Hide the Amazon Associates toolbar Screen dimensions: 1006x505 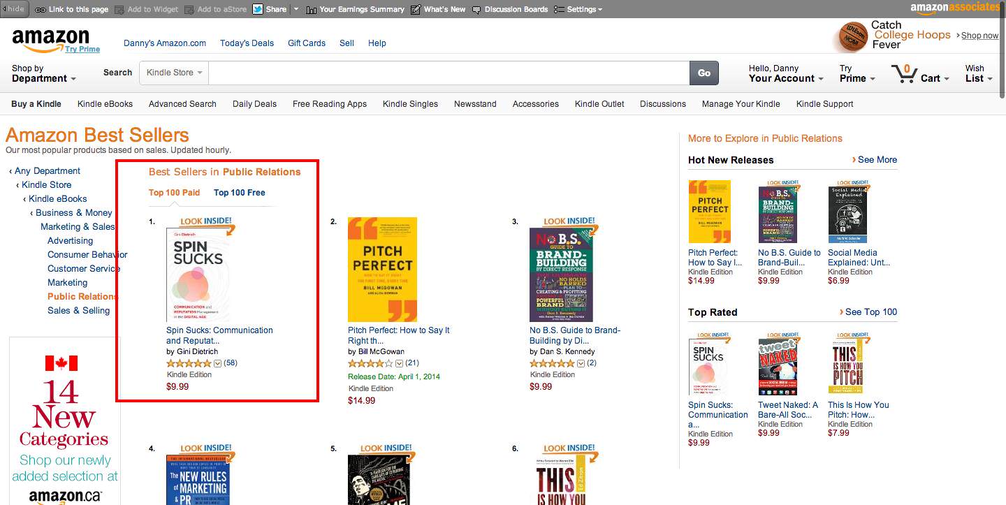coord(14,9)
